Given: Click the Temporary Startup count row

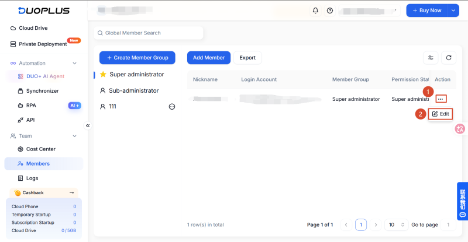Looking at the screenshot, I should (x=44, y=215).
